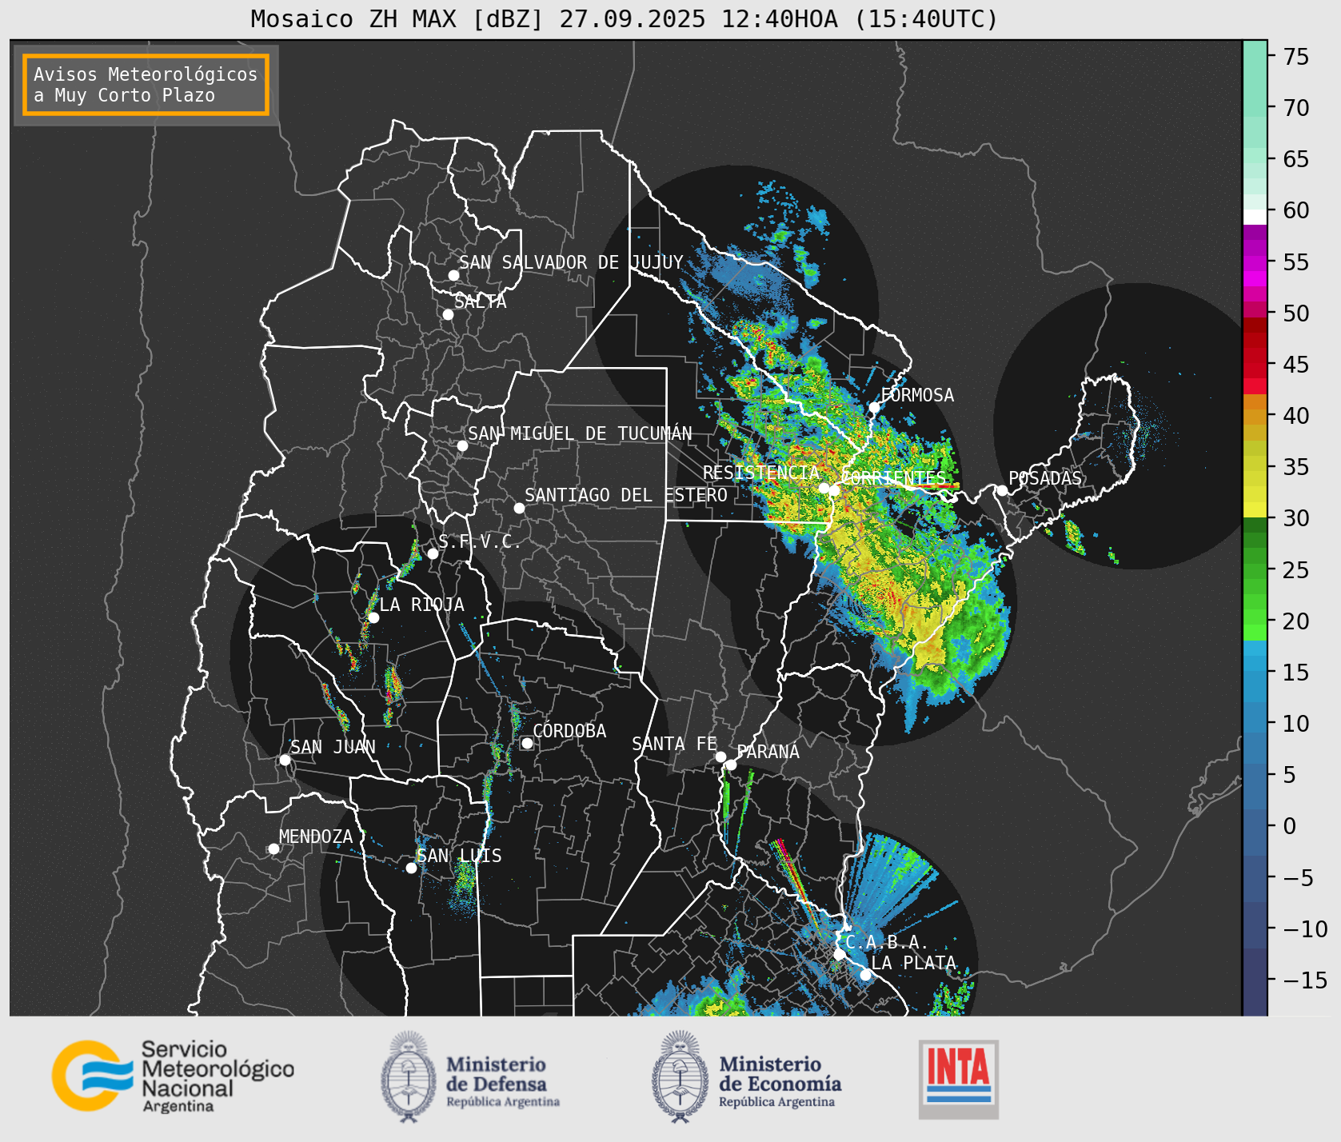Click the 75 label on the dBZ scale

[1295, 57]
